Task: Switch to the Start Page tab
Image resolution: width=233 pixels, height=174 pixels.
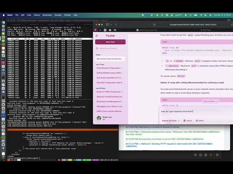Action: 205,30
